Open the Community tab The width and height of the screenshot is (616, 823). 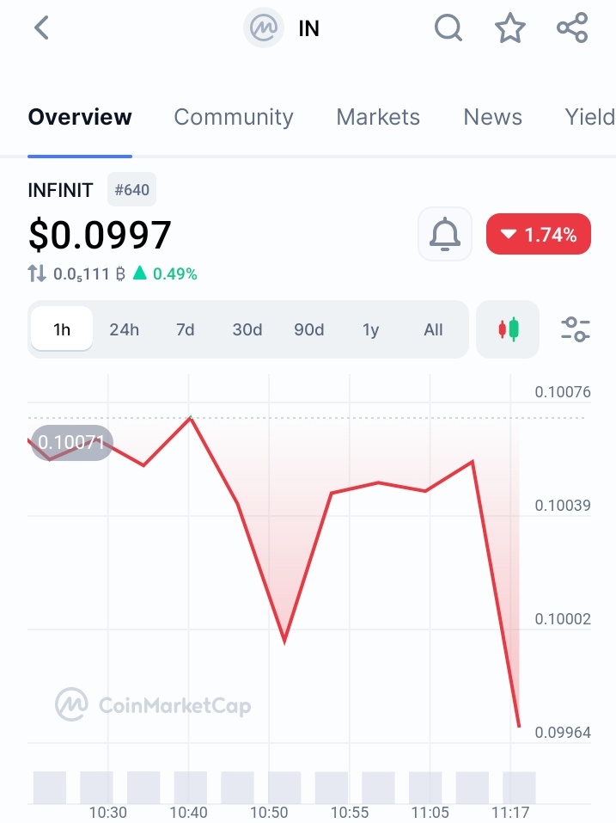[x=234, y=117]
